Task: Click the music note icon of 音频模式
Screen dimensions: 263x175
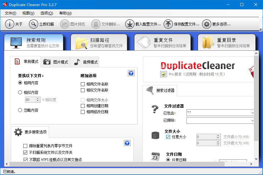Action: (x=77, y=62)
